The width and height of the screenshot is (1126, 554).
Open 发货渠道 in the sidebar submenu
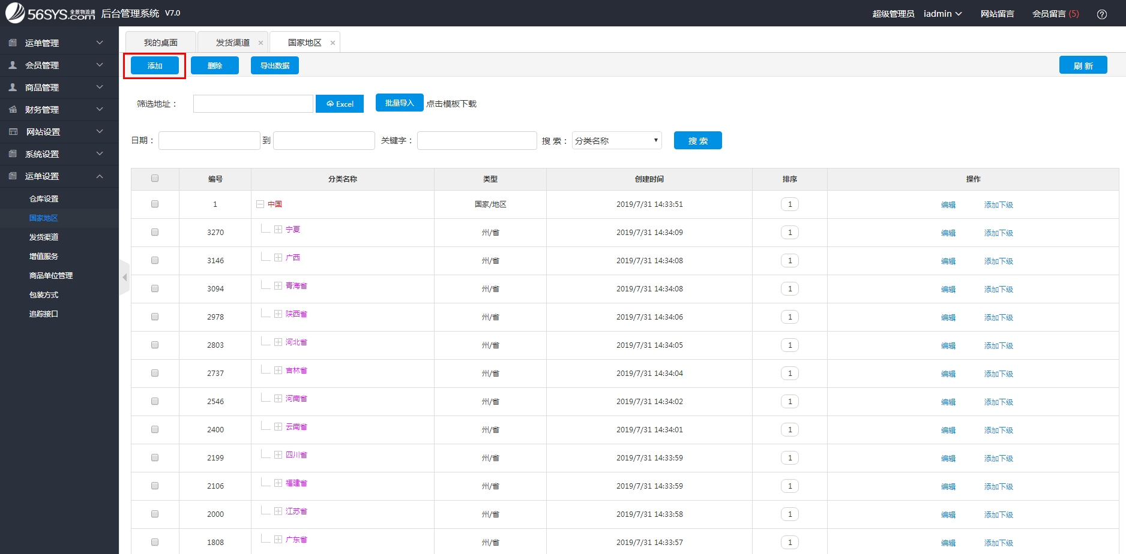44,237
